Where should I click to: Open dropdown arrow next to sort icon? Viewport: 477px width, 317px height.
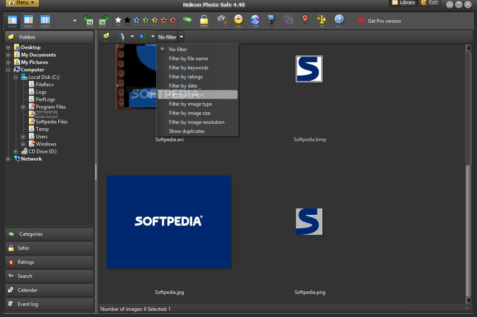(132, 37)
